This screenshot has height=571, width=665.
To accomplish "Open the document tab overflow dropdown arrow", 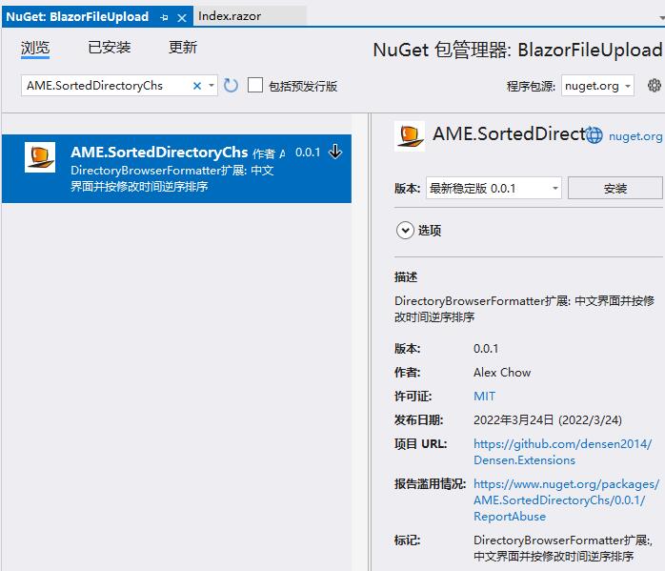I will click(x=661, y=18).
